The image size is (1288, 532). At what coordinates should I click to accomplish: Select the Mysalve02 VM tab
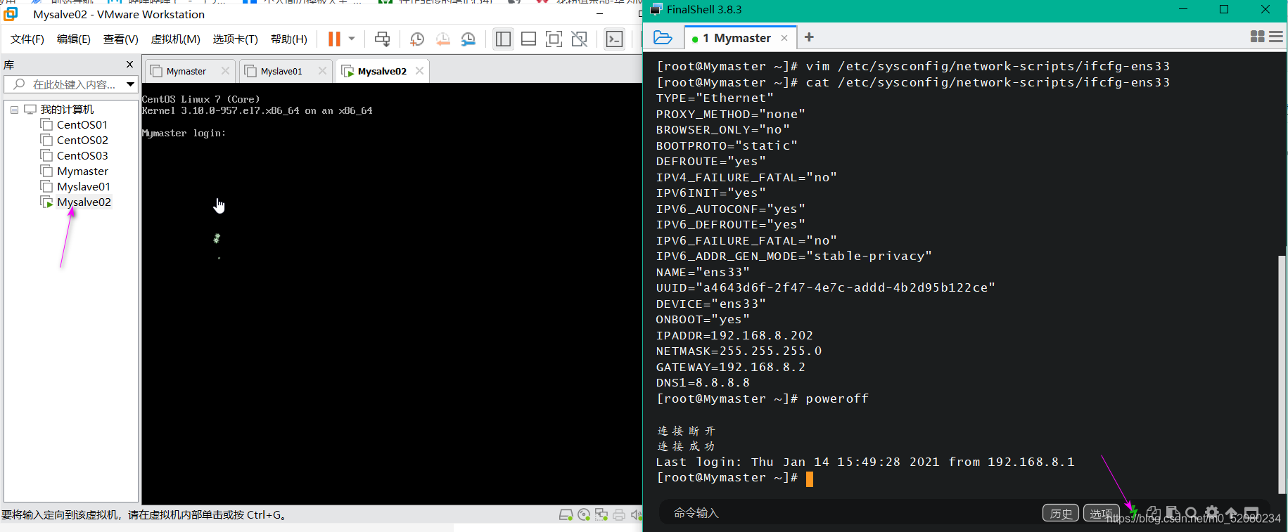[381, 71]
